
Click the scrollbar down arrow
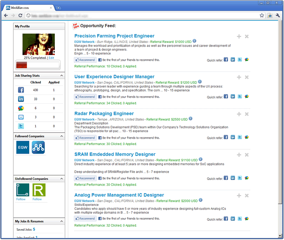point(280,236)
